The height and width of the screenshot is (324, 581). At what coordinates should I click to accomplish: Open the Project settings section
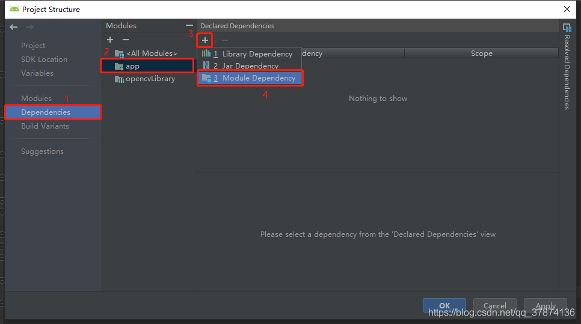click(33, 46)
